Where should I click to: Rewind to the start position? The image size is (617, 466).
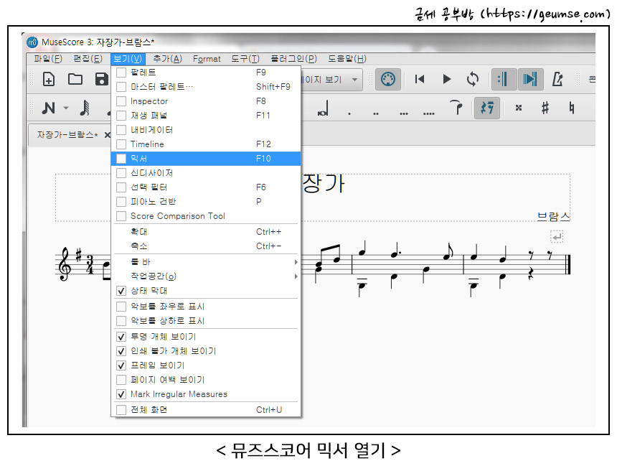pyautogui.click(x=420, y=79)
